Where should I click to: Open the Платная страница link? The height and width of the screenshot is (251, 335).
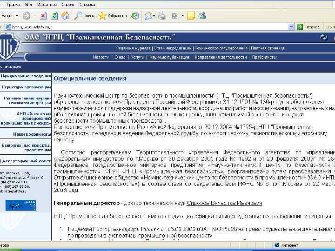tap(268, 48)
